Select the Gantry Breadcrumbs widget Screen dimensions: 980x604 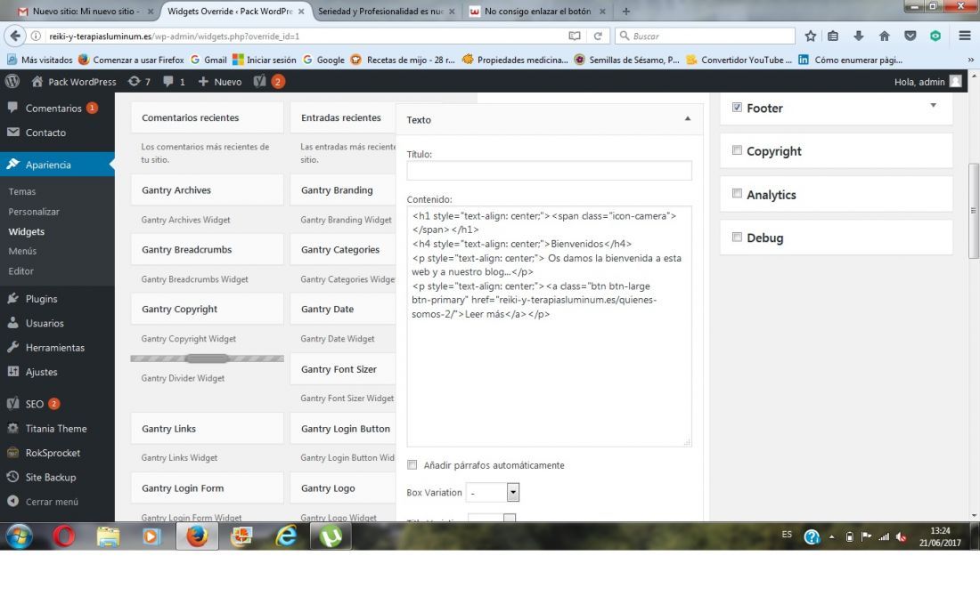coord(207,250)
